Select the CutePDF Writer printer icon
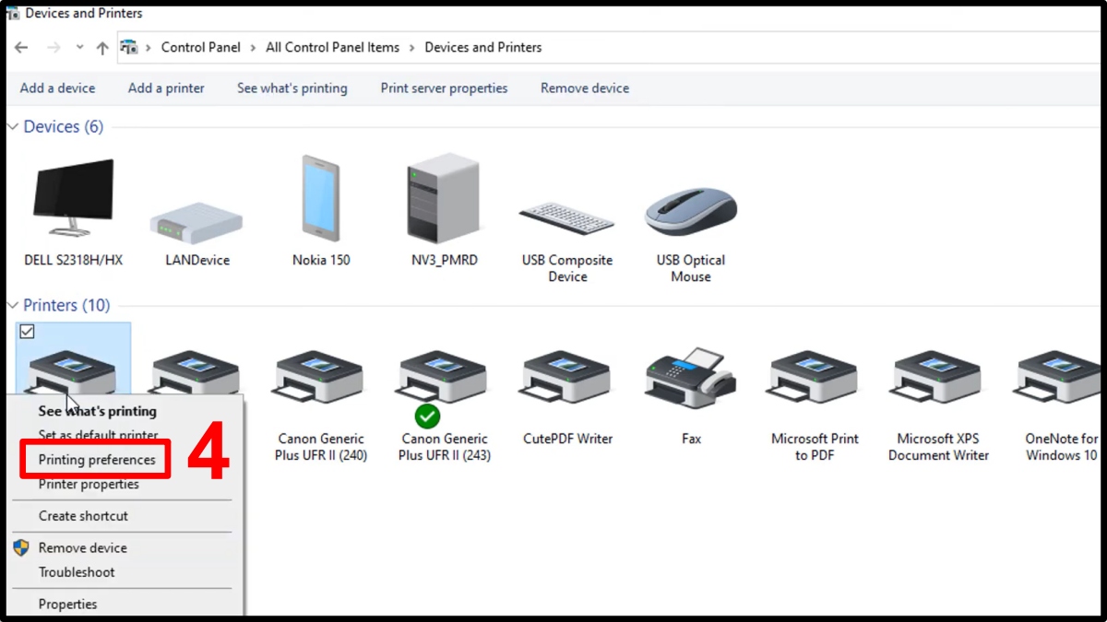Viewport: 1107px width, 622px height. click(x=567, y=376)
